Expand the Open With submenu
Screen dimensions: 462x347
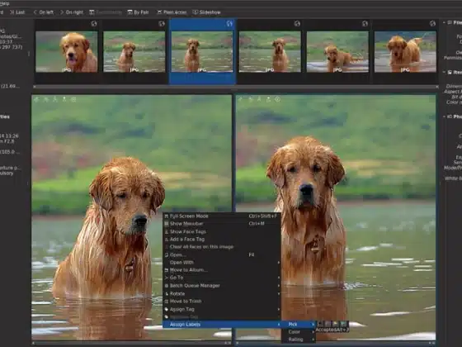click(x=222, y=263)
